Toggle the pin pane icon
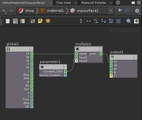 pyautogui.click(x=119, y=11)
